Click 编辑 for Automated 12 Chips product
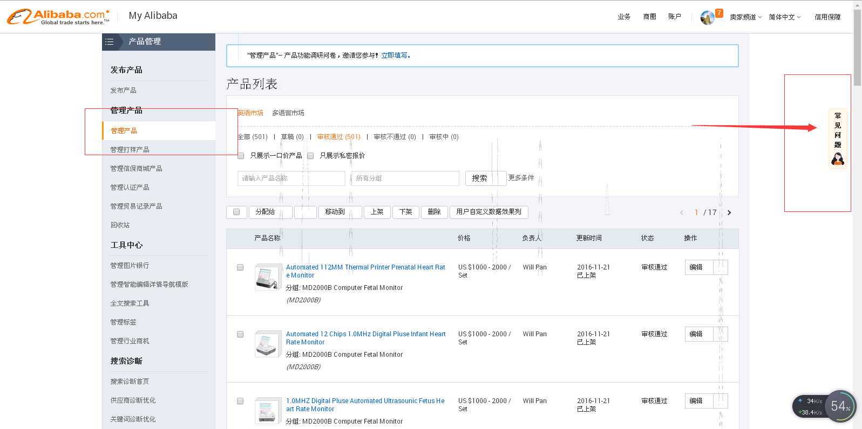Viewport: 862px width, 429px height. tap(699, 334)
